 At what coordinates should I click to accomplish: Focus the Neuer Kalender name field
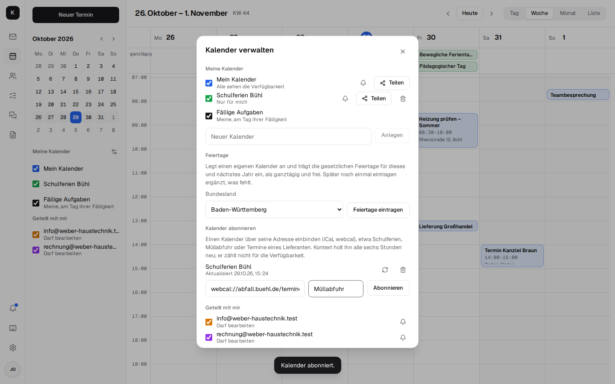pyautogui.click(x=288, y=137)
